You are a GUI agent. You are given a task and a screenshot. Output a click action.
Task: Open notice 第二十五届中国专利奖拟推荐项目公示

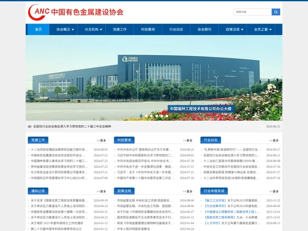point(56,229)
